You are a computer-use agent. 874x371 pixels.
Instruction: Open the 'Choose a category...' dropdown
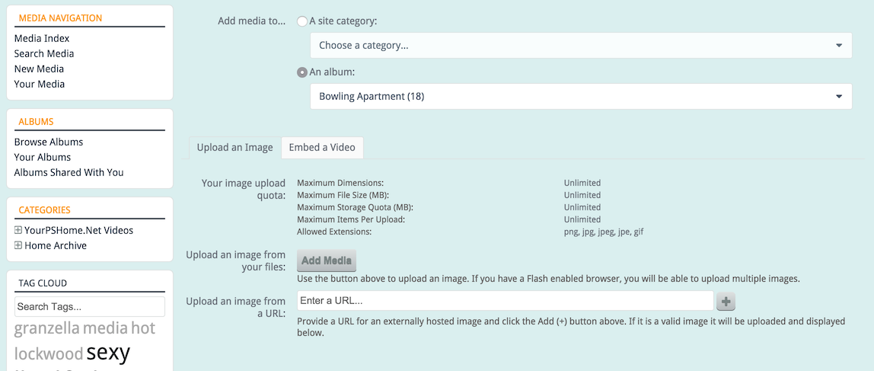[581, 45]
